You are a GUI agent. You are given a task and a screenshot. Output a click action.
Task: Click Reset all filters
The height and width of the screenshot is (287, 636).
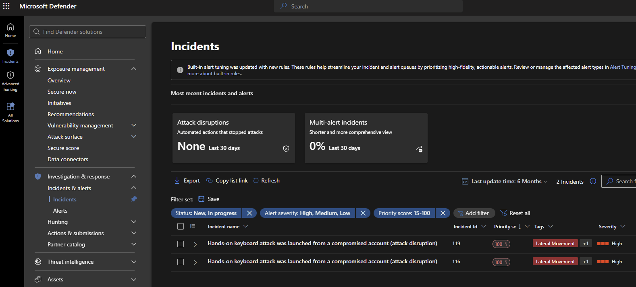pyautogui.click(x=515, y=213)
